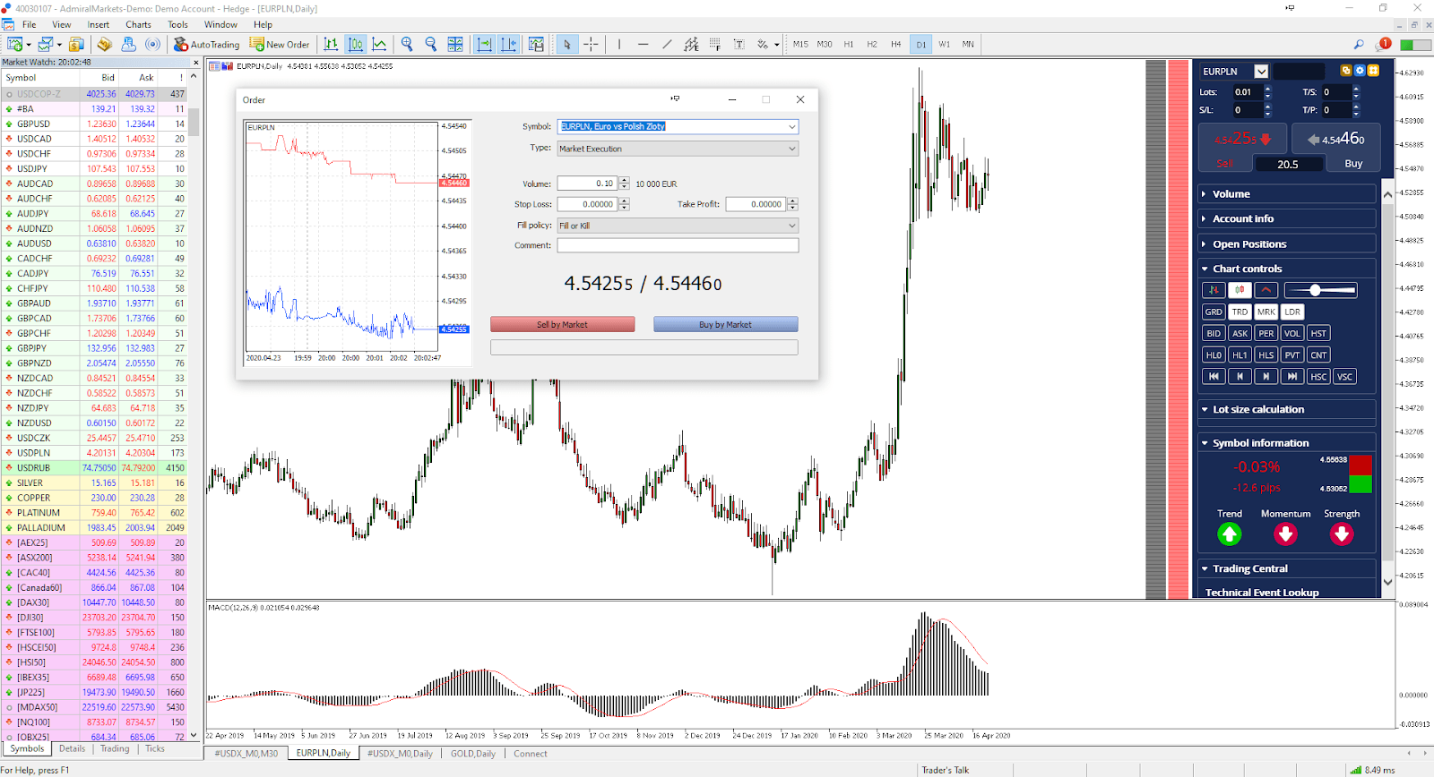Collapse the Lot size calculation section

pos(1287,409)
